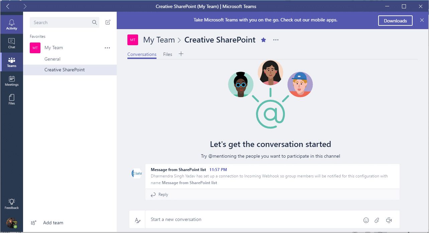Viewport: 429px width, 233px height.
Task: Click the My Team avatar in sidebar
Action: tap(35, 48)
